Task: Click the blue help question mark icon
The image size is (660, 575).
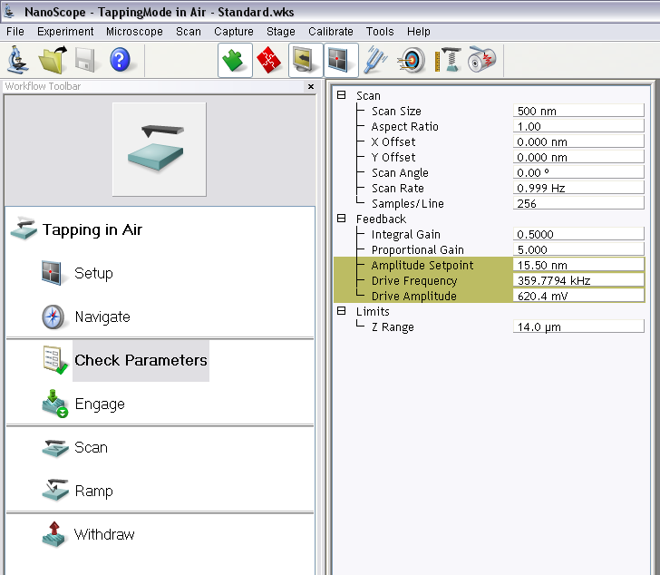Action: (120, 61)
